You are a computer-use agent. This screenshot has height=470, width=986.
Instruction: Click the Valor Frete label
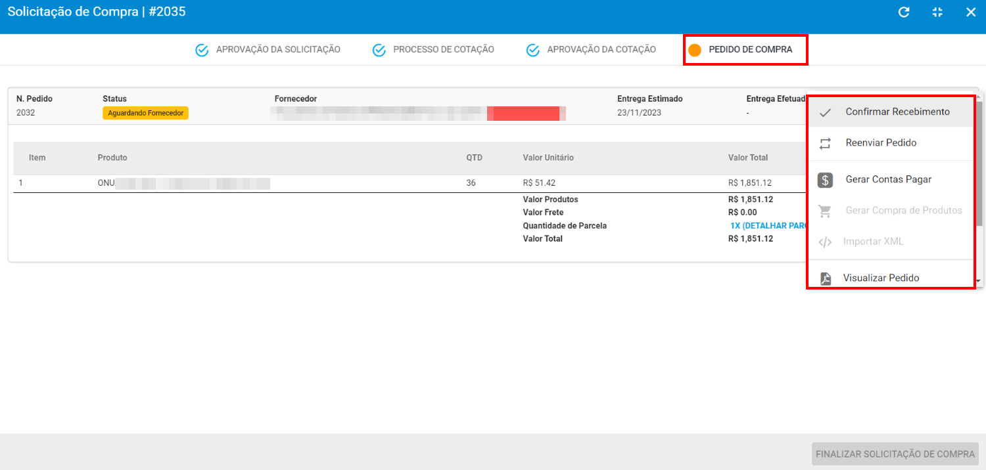(x=543, y=213)
